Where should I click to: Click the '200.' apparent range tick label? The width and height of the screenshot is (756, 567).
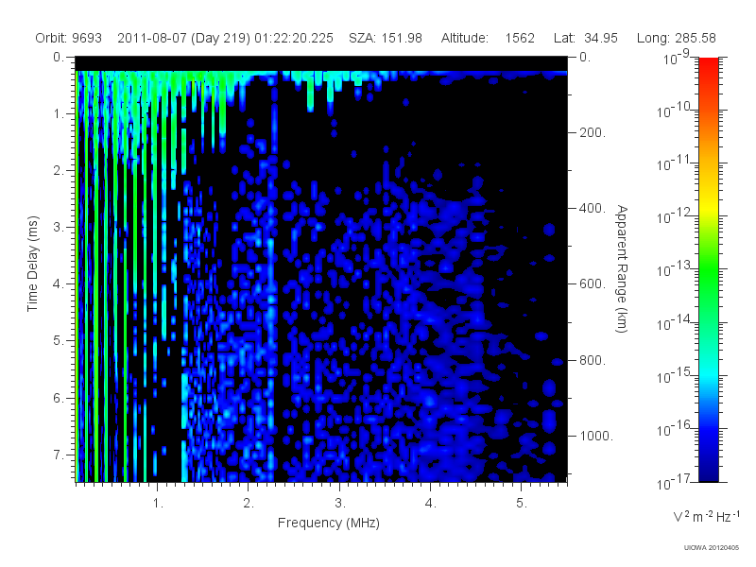click(593, 132)
